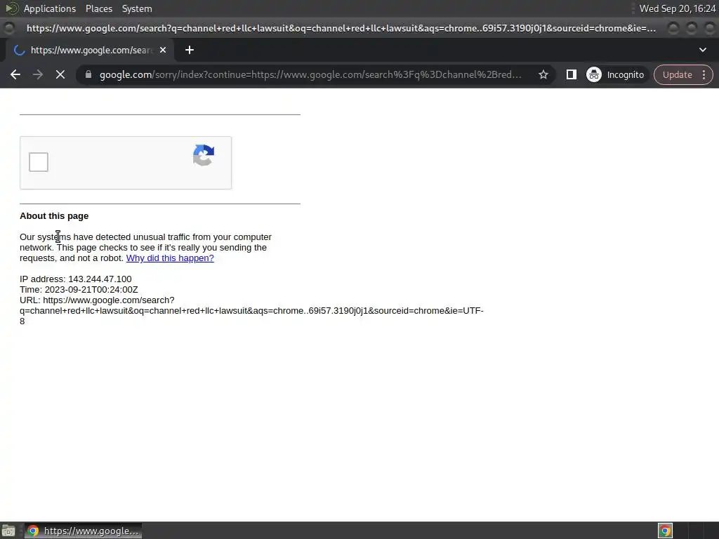Open Chrome's three-dot menu
This screenshot has height=539, width=719.
[704, 74]
